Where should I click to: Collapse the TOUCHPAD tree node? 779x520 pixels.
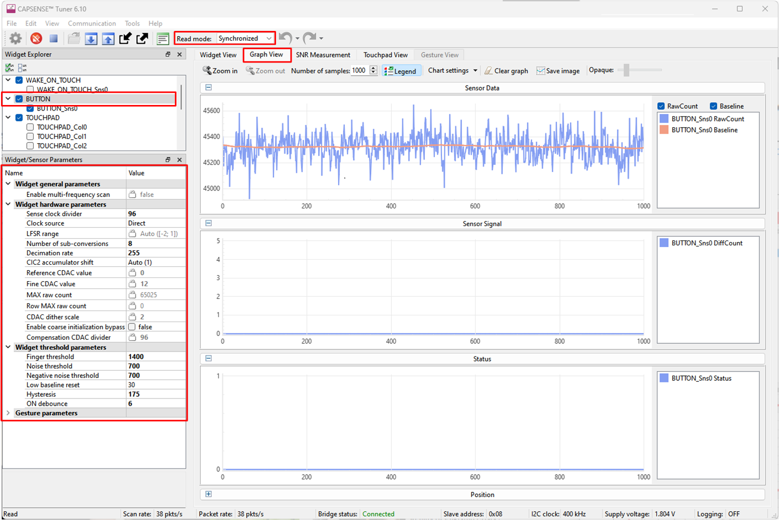tap(8, 118)
